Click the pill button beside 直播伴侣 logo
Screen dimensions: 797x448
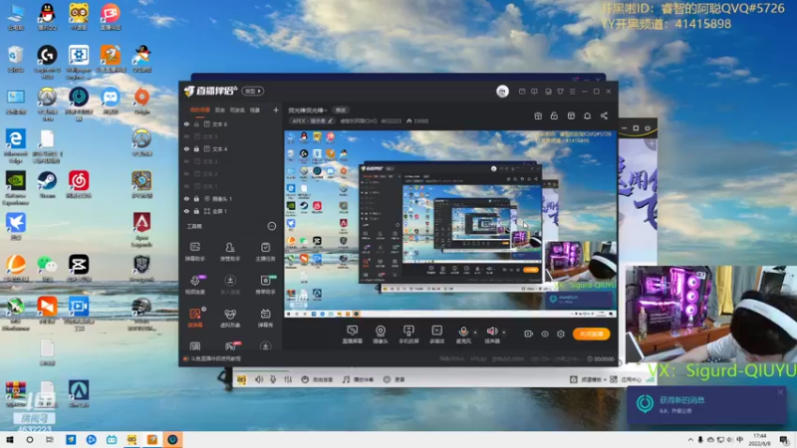(253, 91)
